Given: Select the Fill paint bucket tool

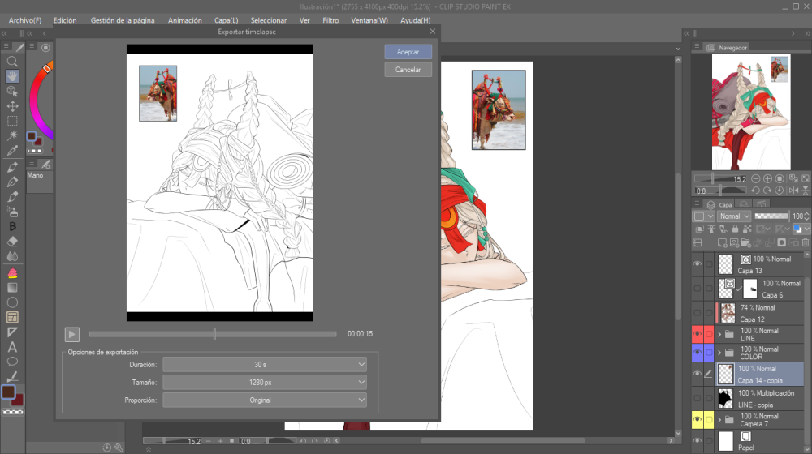Looking at the screenshot, I should point(12,272).
